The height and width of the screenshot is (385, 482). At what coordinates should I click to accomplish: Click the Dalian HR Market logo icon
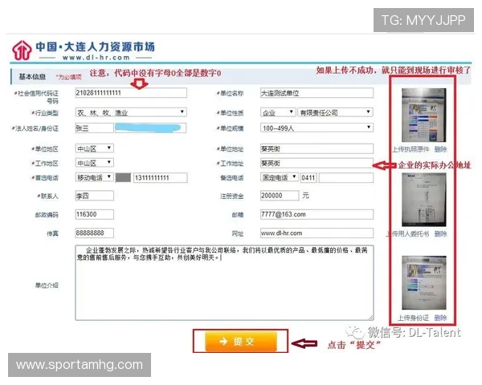pos(22,50)
